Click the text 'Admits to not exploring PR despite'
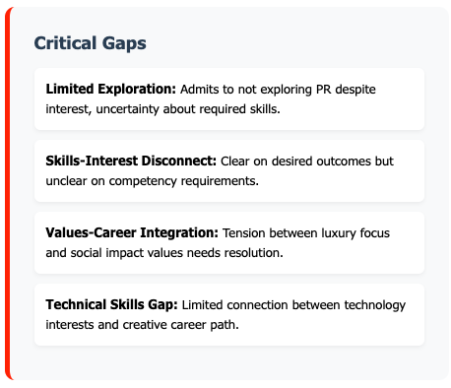 [278, 90]
